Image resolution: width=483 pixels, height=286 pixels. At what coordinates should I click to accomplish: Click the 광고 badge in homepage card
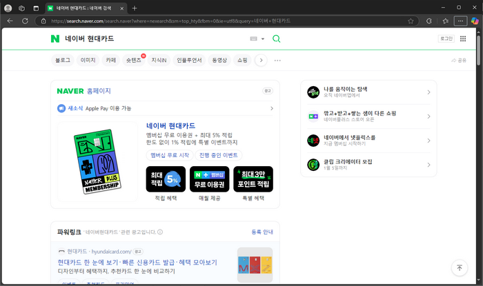[268, 91]
